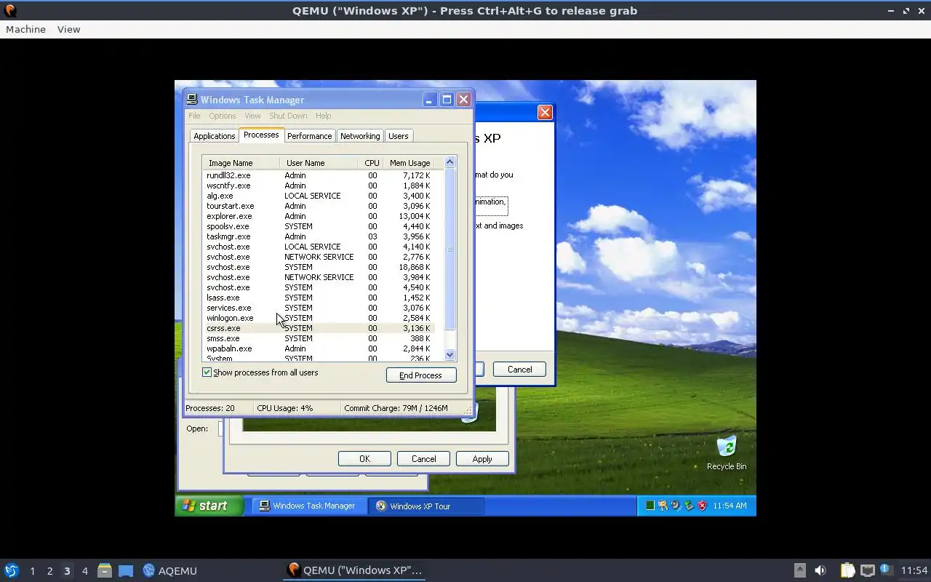Select the Recycle Bin desktop icon

pos(727,453)
